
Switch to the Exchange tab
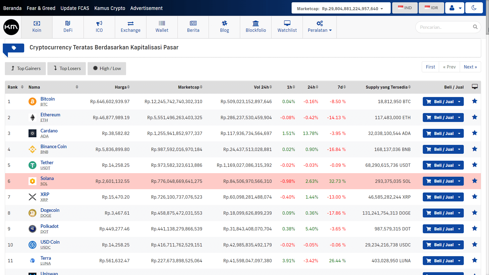131,27
